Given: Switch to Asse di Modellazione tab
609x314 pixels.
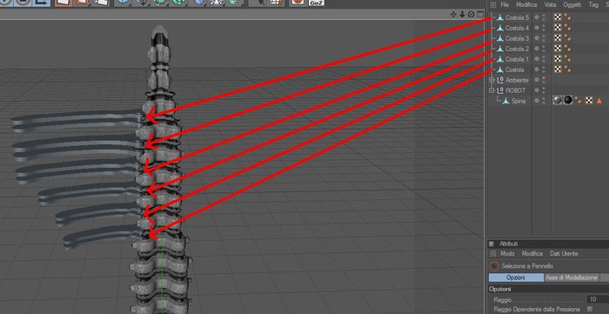Looking at the screenshot, I should click(x=572, y=277).
